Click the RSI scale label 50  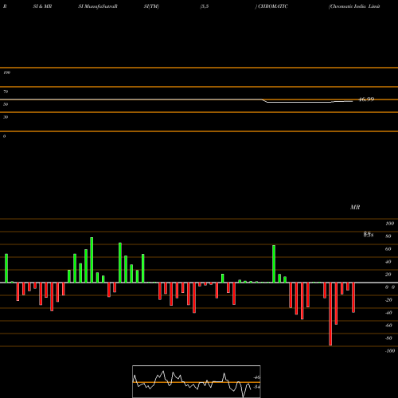[x=6, y=104]
